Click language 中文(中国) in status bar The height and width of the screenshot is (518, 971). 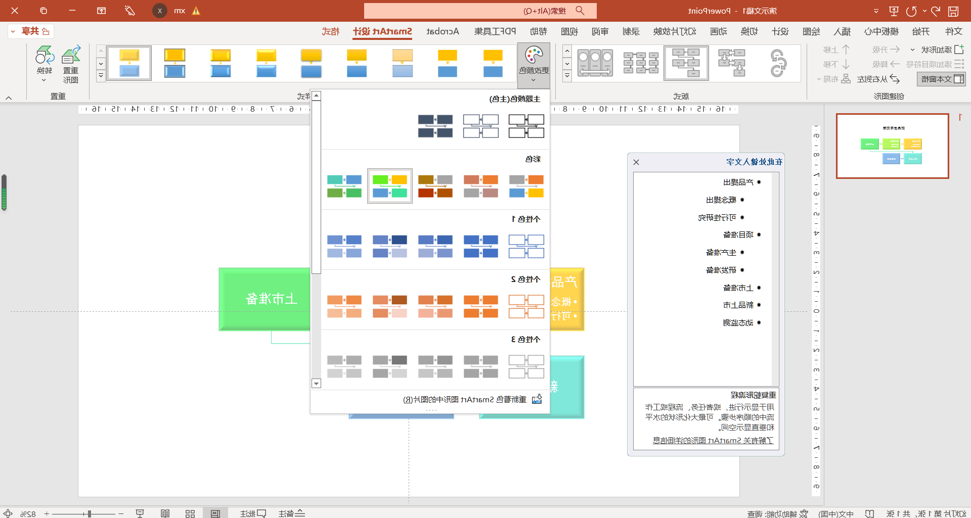(836, 513)
